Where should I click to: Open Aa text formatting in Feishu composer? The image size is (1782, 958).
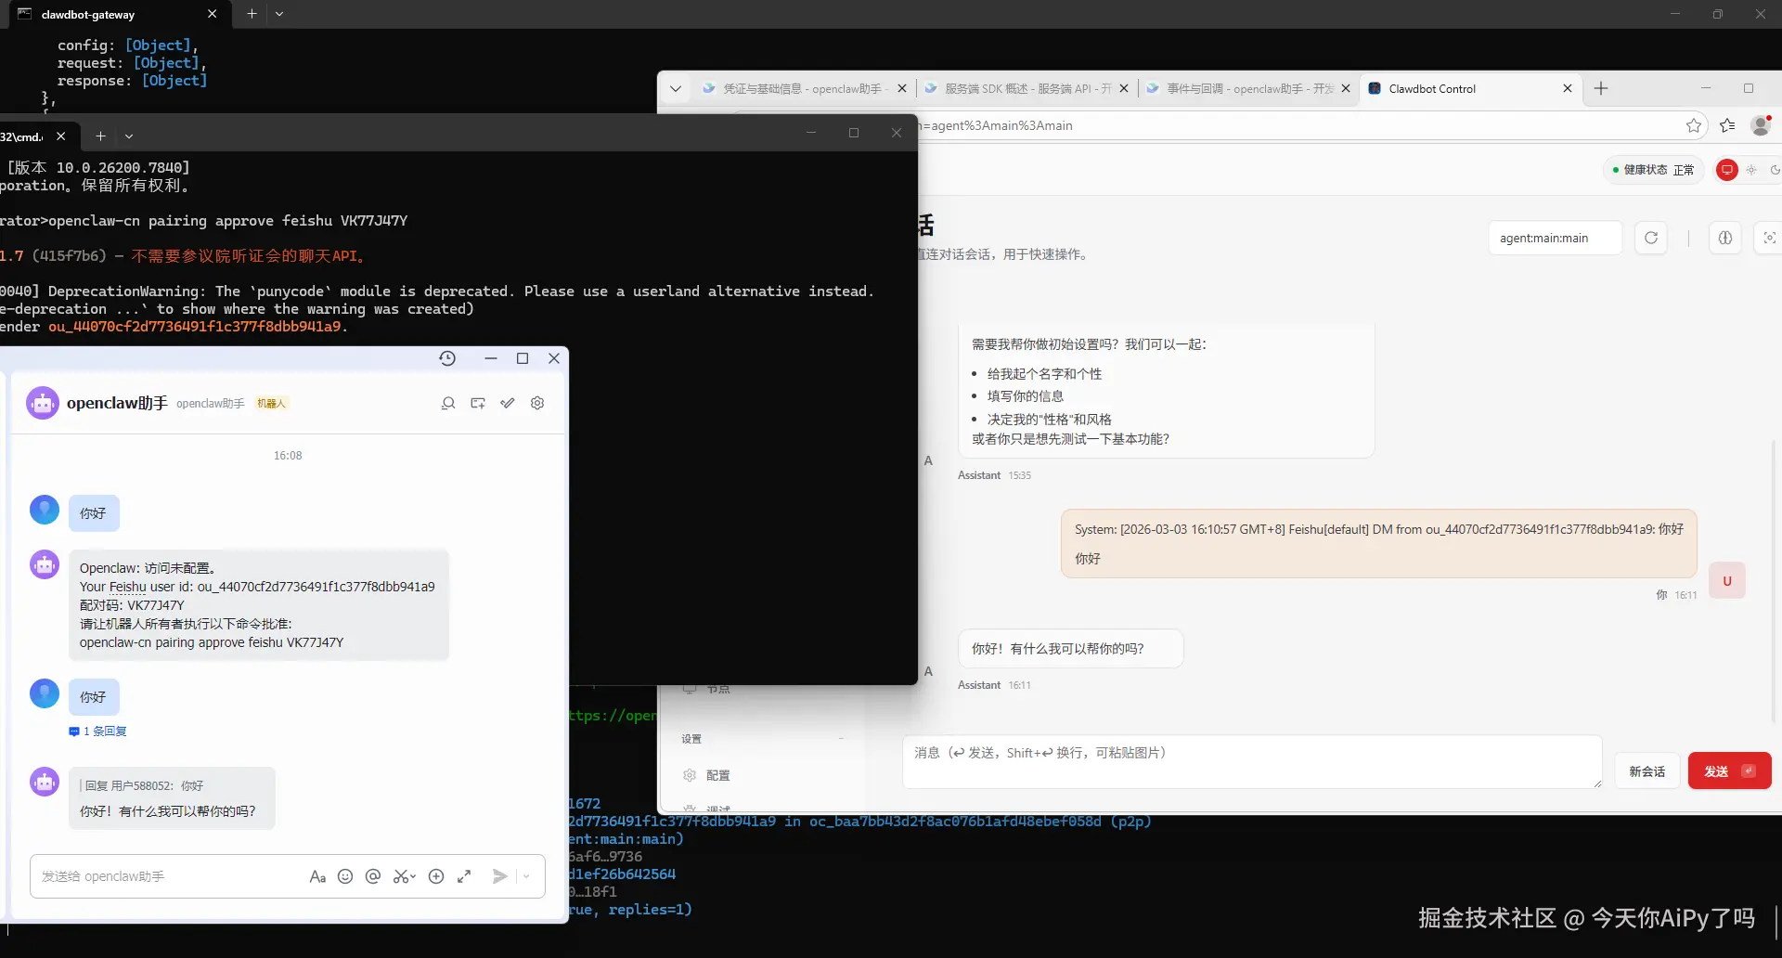click(317, 876)
